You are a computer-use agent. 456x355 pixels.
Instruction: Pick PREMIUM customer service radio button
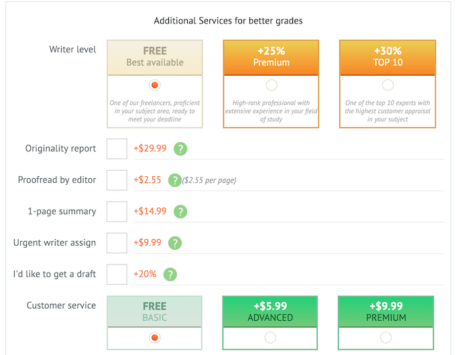pyautogui.click(x=386, y=338)
